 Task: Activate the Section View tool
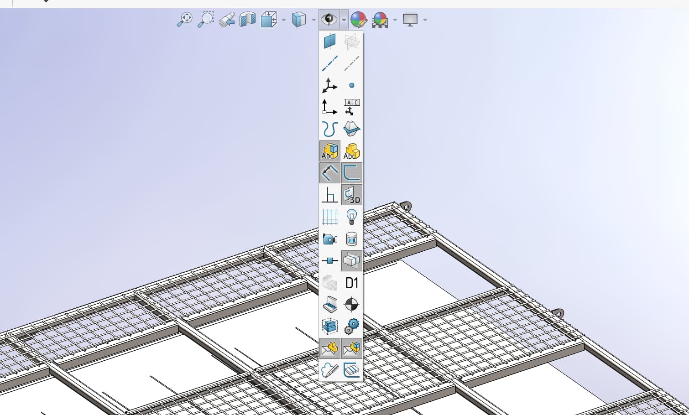click(248, 20)
